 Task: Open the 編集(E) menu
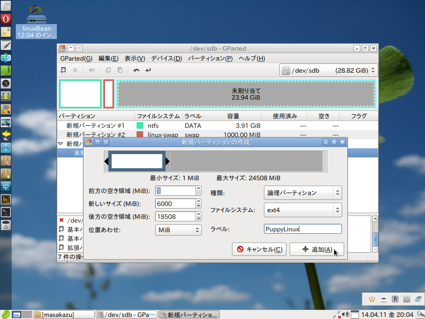click(x=108, y=58)
